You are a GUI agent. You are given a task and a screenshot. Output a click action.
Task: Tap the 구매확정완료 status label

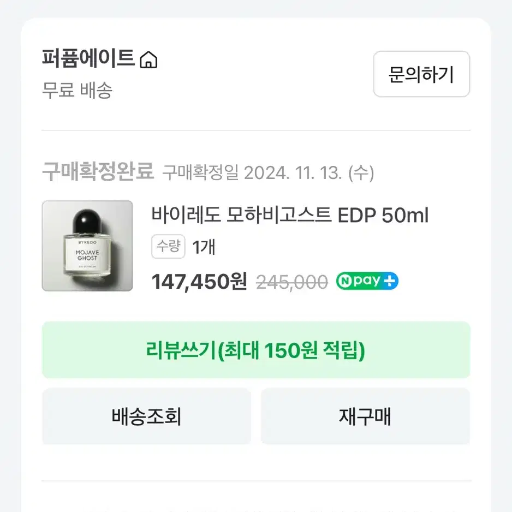pyautogui.click(x=98, y=171)
